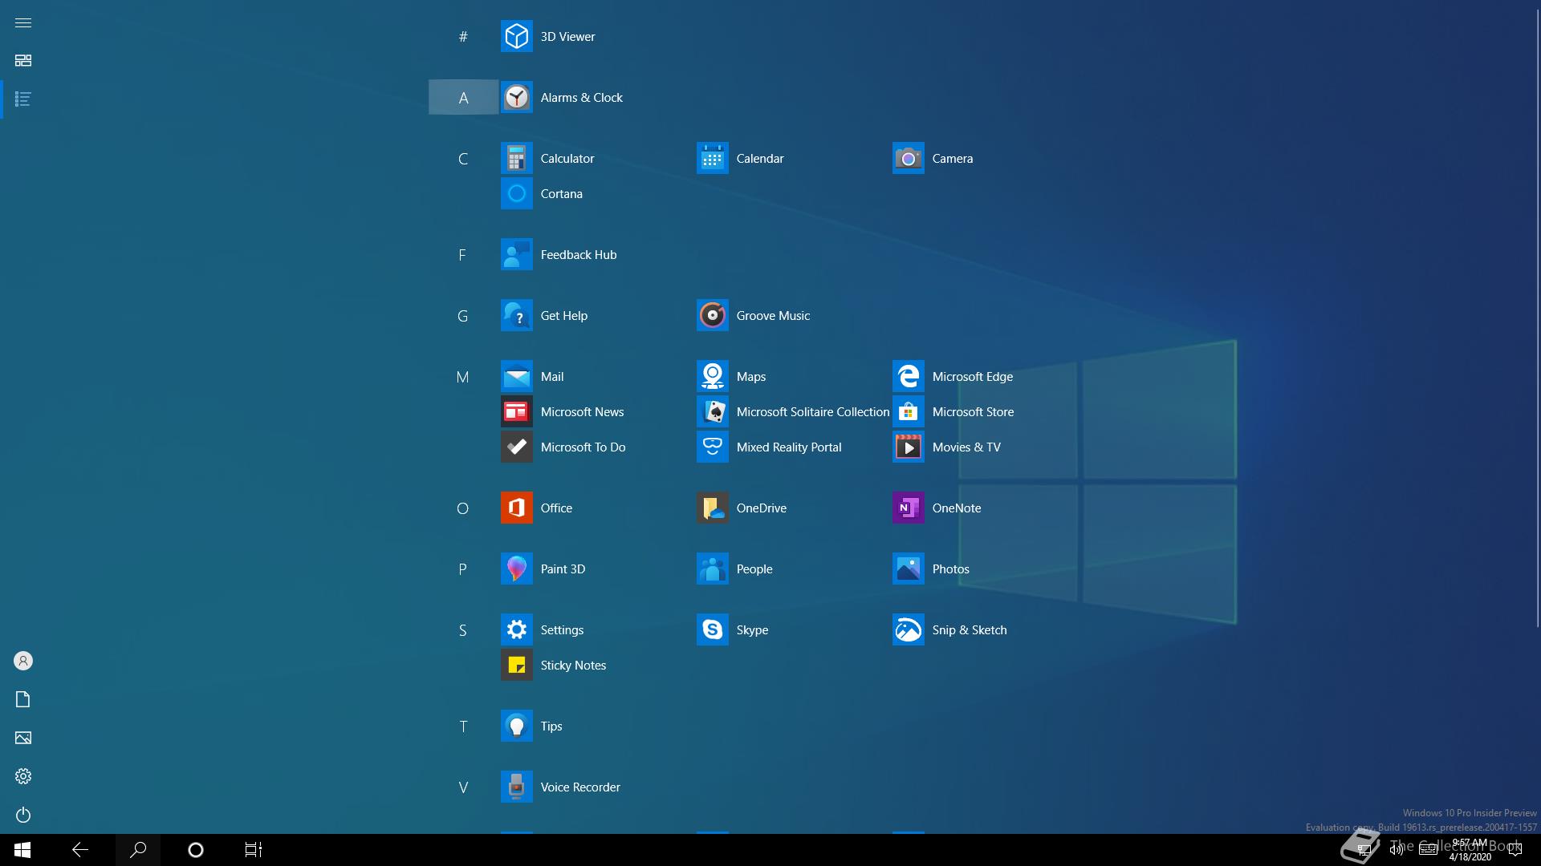Open the Mail app icon
This screenshot has width=1541, height=866.
[516, 376]
